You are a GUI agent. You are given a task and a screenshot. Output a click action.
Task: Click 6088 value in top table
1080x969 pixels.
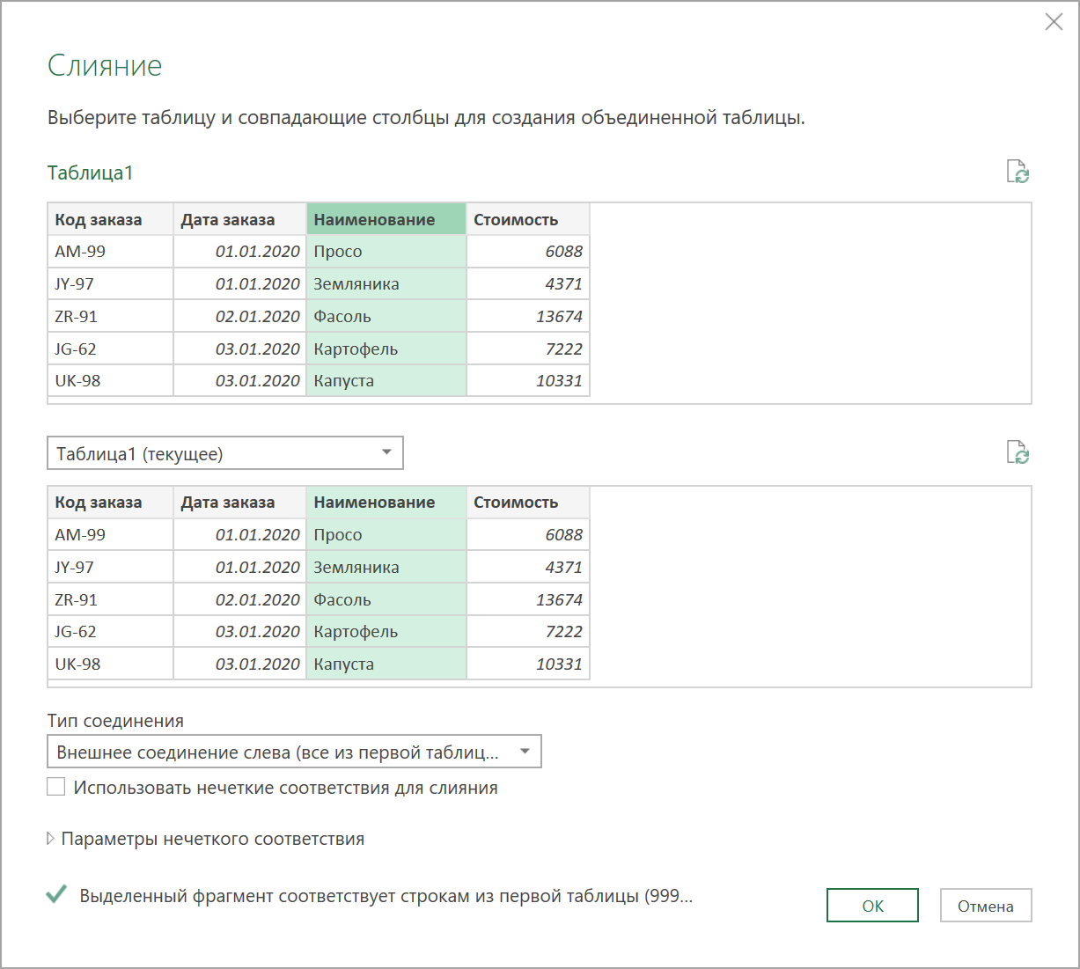(528, 252)
